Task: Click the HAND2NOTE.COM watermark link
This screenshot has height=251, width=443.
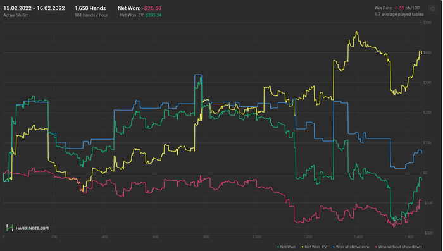Action: pyautogui.click(x=32, y=228)
